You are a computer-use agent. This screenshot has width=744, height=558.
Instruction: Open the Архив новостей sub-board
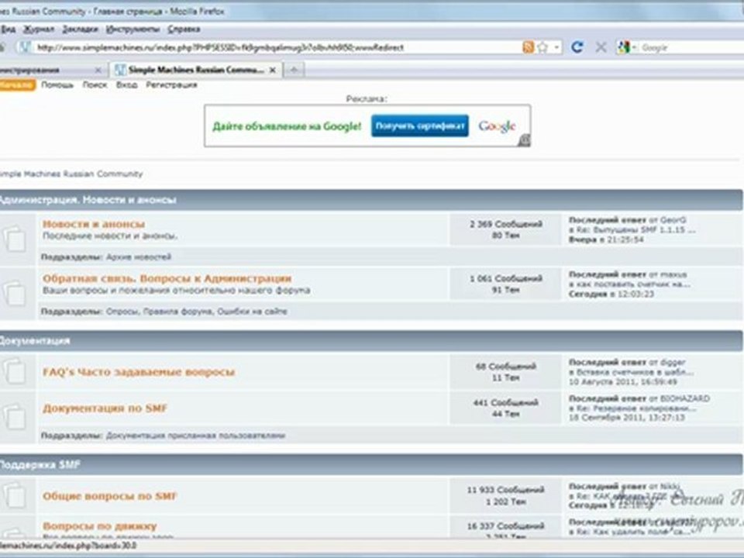(x=139, y=257)
